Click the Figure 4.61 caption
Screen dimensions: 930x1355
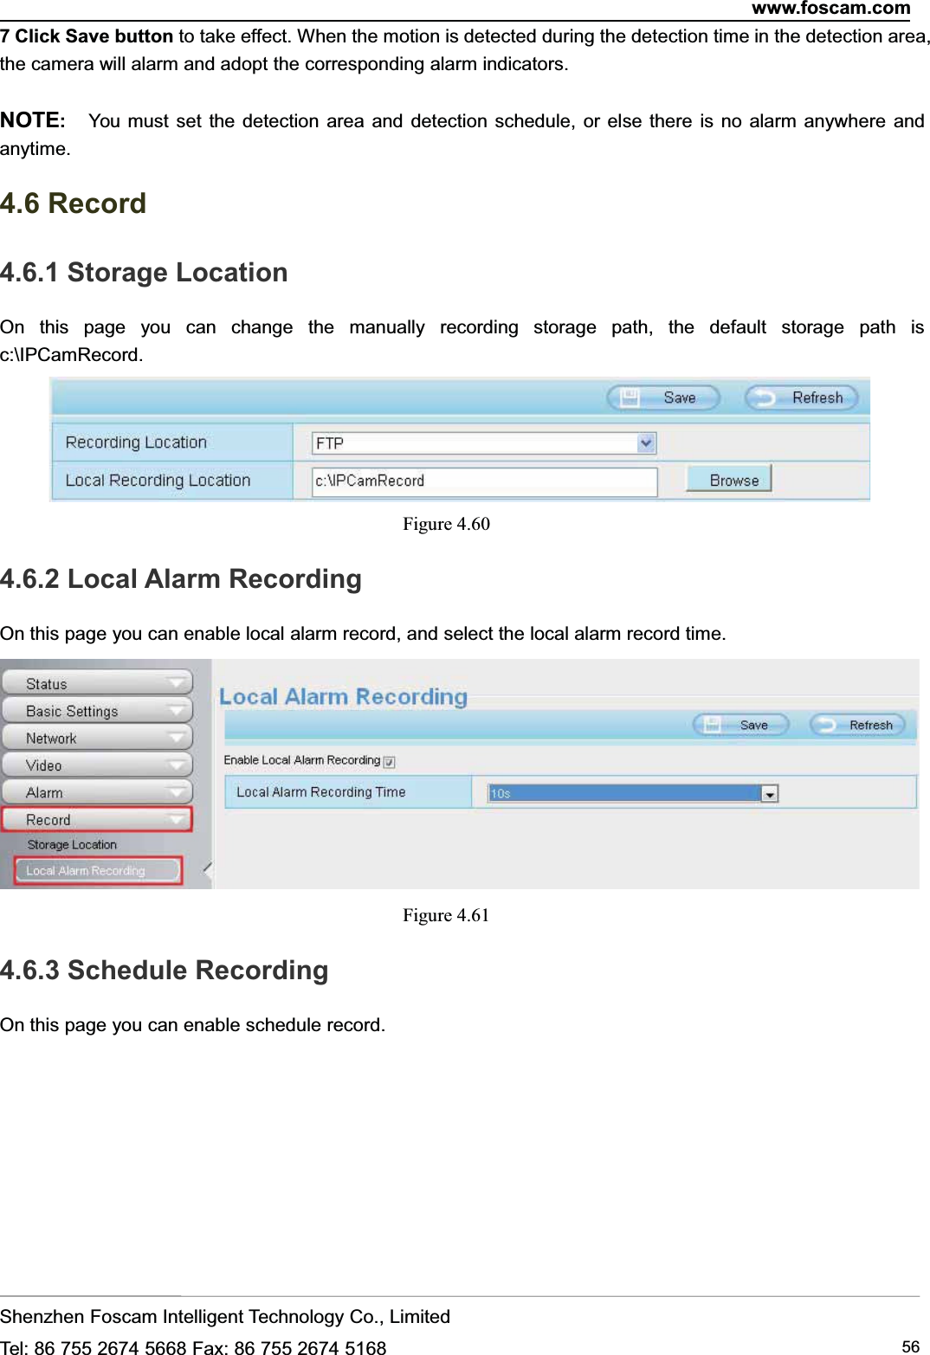point(446,915)
